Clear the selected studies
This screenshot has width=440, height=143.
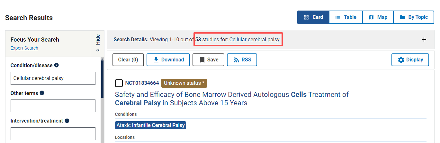128,60
